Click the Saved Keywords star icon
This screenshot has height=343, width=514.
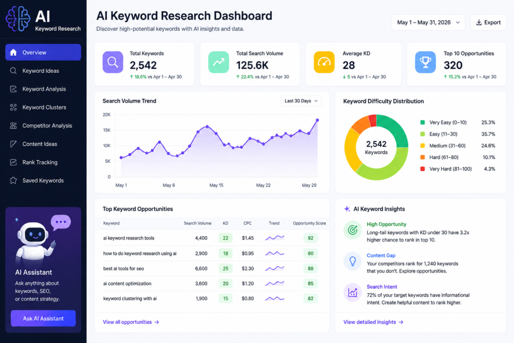click(x=14, y=180)
